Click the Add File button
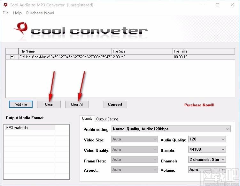This screenshot has height=186, width=240. point(21,104)
